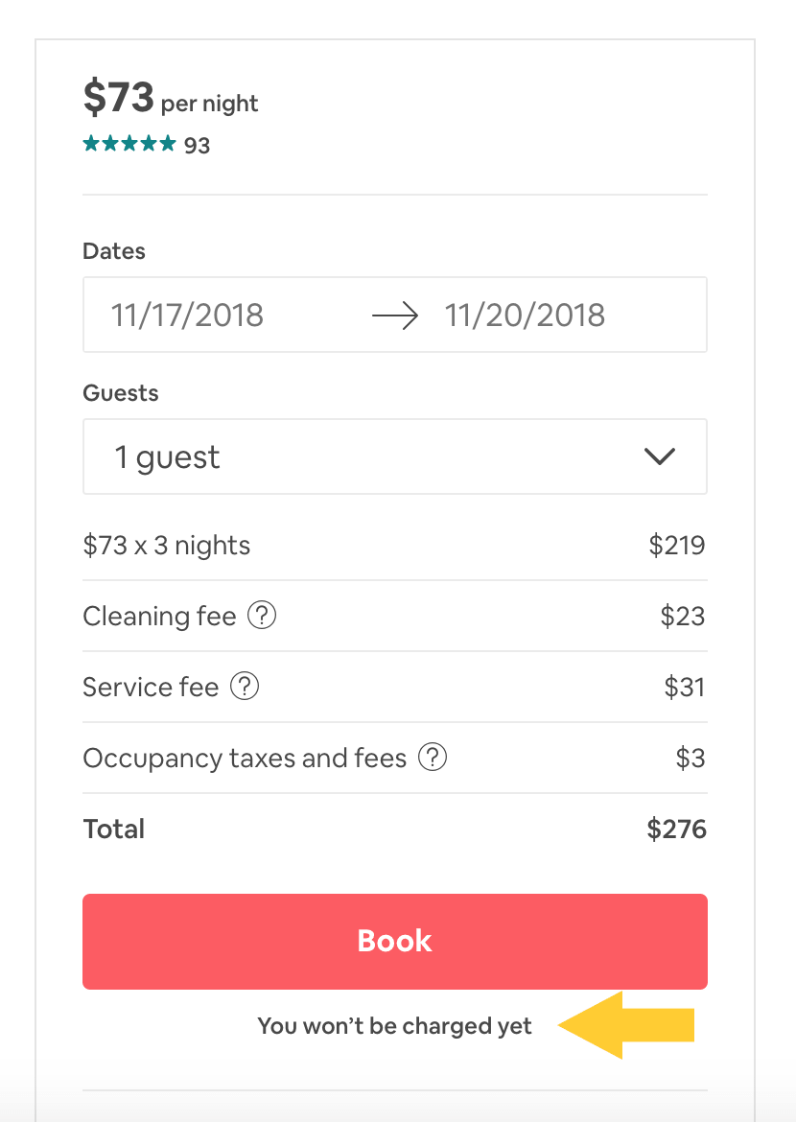
Task: Click the $276 total amount
Action: pyautogui.click(x=677, y=829)
